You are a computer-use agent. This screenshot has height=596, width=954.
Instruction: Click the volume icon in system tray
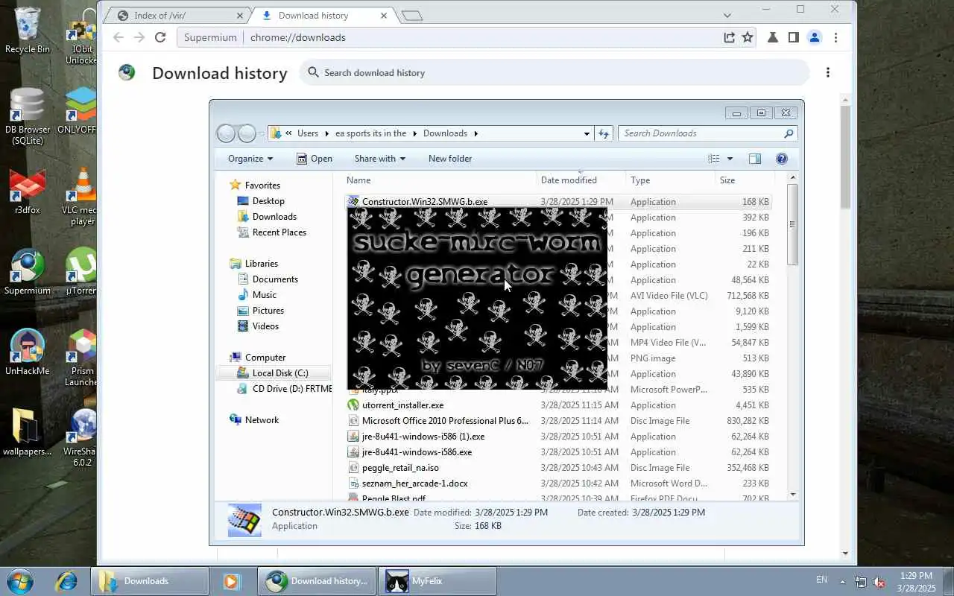coord(879,582)
